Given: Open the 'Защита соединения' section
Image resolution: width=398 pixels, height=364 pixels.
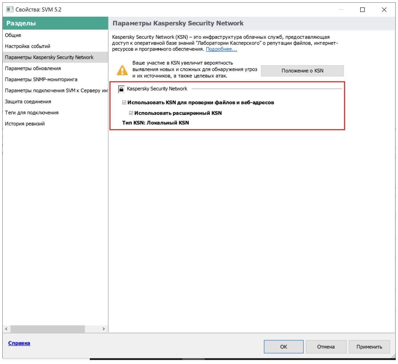Looking at the screenshot, I should click(55, 102).
